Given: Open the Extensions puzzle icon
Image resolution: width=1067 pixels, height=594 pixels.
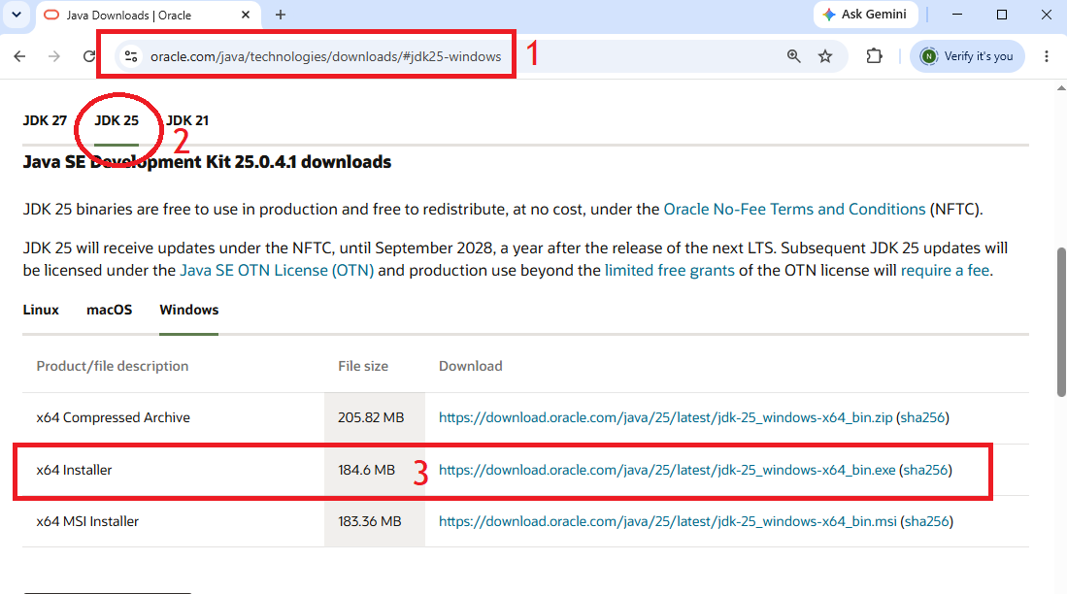Looking at the screenshot, I should (875, 56).
